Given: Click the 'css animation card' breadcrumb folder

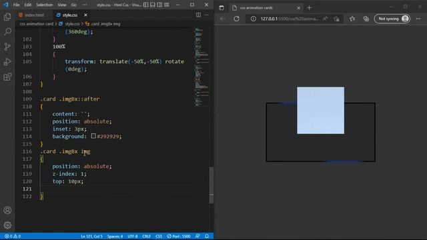Looking at the screenshot, I should point(37,24).
